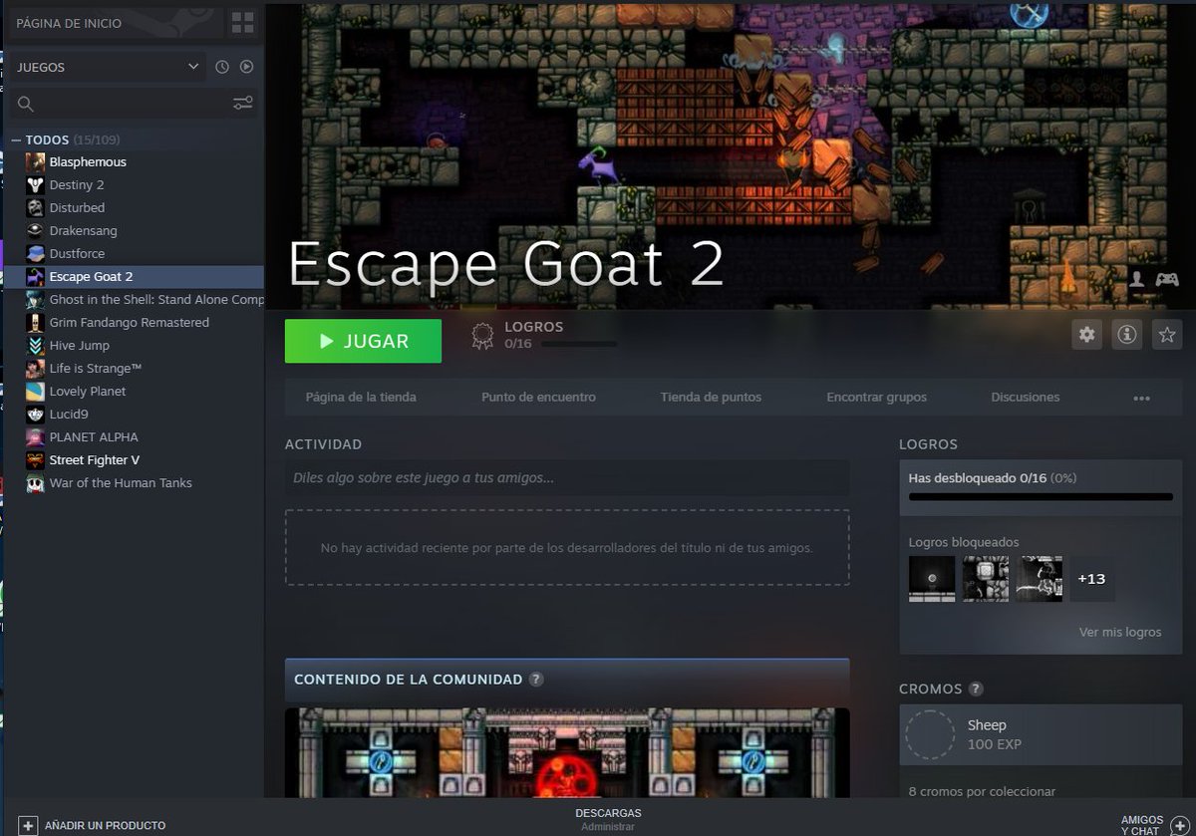Viewport: 1196px width, 836px height.
Task: Click the +13 locked achievements button
Action: [x=1092, y=579]
